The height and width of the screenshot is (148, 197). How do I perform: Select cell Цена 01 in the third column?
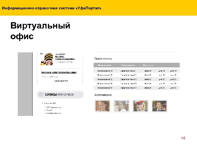[x=148, y=71]
